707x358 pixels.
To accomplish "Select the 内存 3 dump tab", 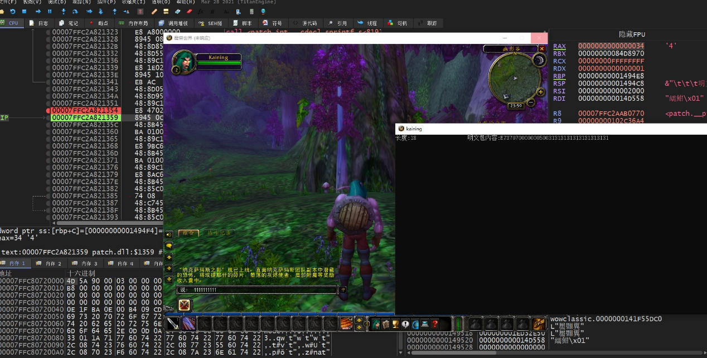I will (x=85, y=263).
